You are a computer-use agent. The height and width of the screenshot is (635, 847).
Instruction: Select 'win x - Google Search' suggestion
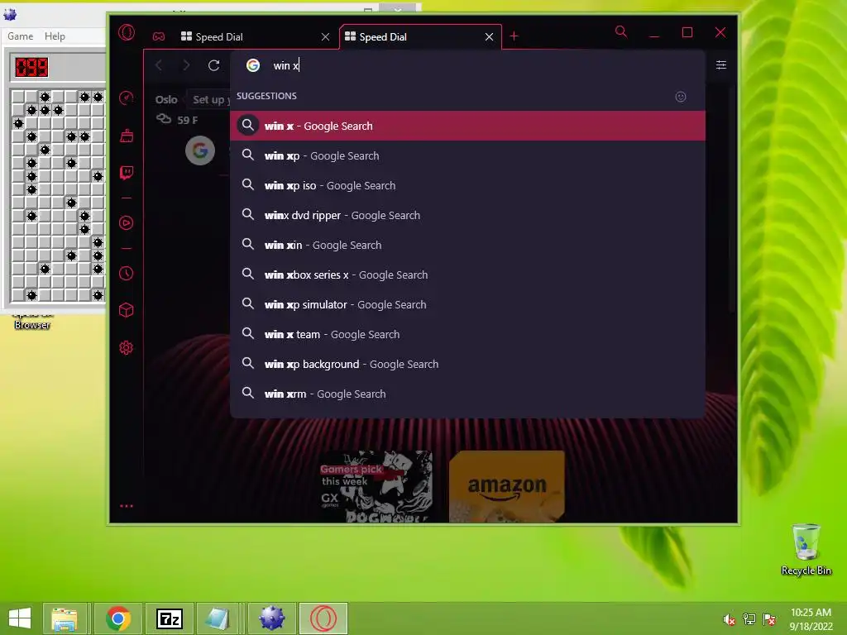468,126
